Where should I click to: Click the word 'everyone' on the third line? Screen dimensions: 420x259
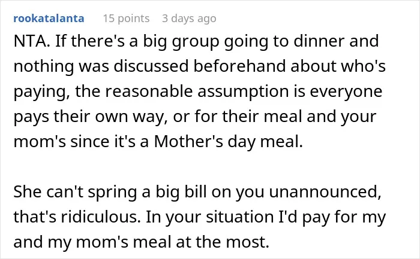tap(346, 92)
